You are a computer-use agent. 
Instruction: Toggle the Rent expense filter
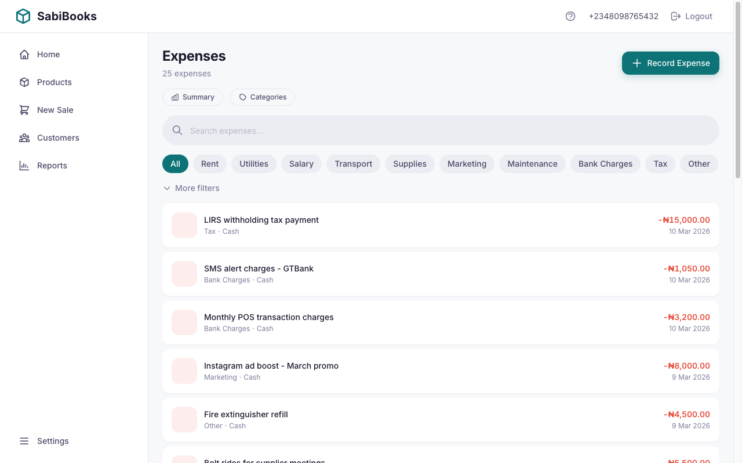(209, 164)
